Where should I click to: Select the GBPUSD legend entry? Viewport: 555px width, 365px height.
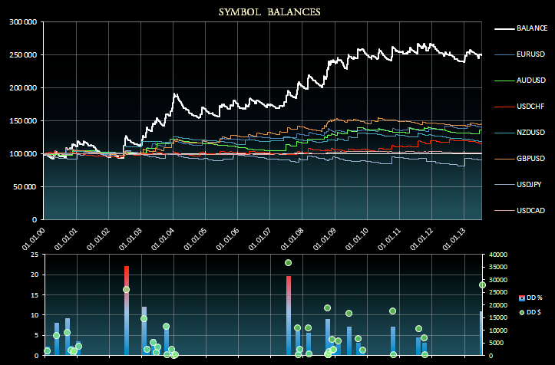pos(520,159)
